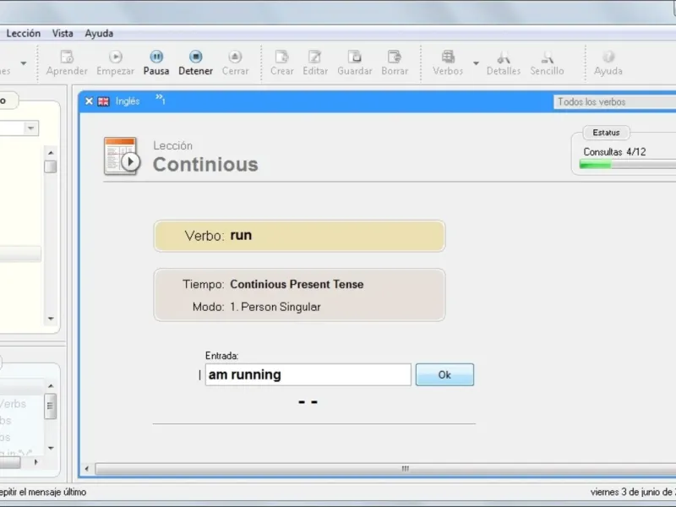
Task: Click left arrow of lesson horizontal scrollbar
Action: click(87, 469)
